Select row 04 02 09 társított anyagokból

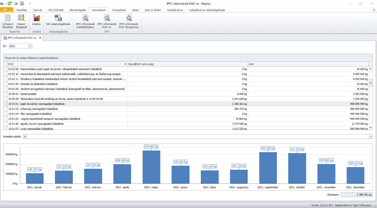(x=186, y=89)
